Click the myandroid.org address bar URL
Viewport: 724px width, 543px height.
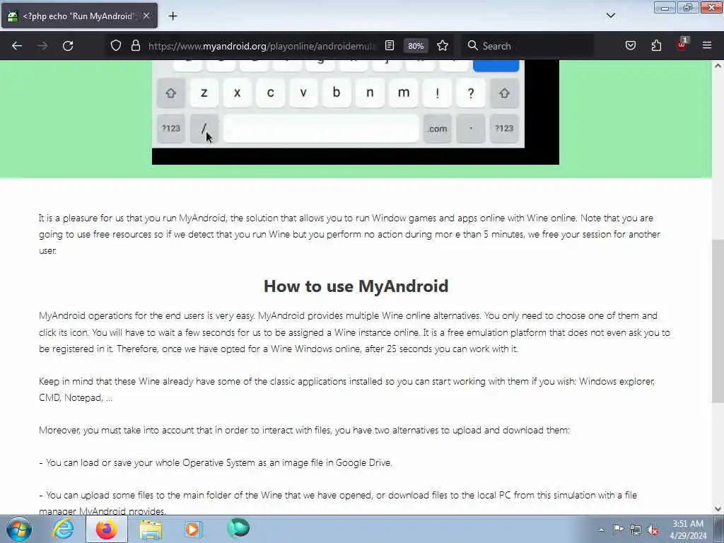pos(262,46)
